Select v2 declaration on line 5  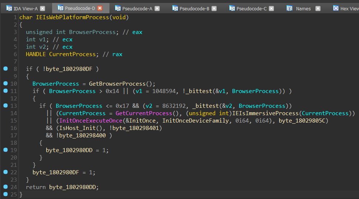click(x=43, y=47)
